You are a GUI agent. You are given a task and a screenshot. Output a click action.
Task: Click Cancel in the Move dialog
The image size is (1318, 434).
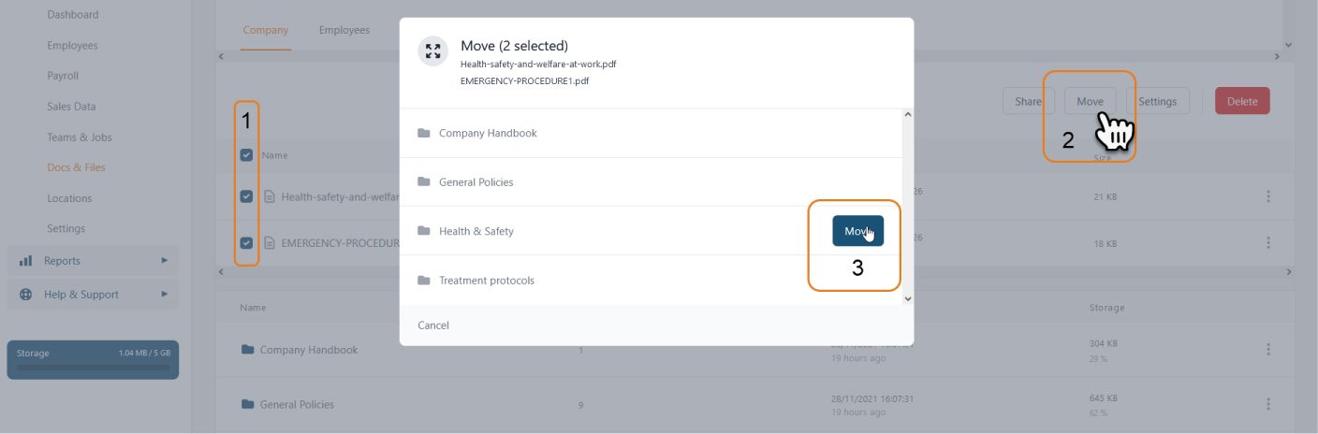pyautogui.click(x=433, y=325)
